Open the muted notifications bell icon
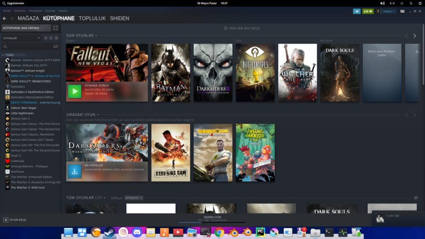This screenshot has width=425, height=239. (411, 3)
